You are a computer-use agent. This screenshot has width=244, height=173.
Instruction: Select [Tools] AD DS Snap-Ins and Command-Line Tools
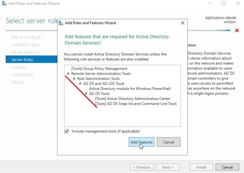136,104
